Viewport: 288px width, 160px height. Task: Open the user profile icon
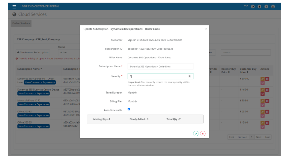pyautogui.click(x=273, y=7)
